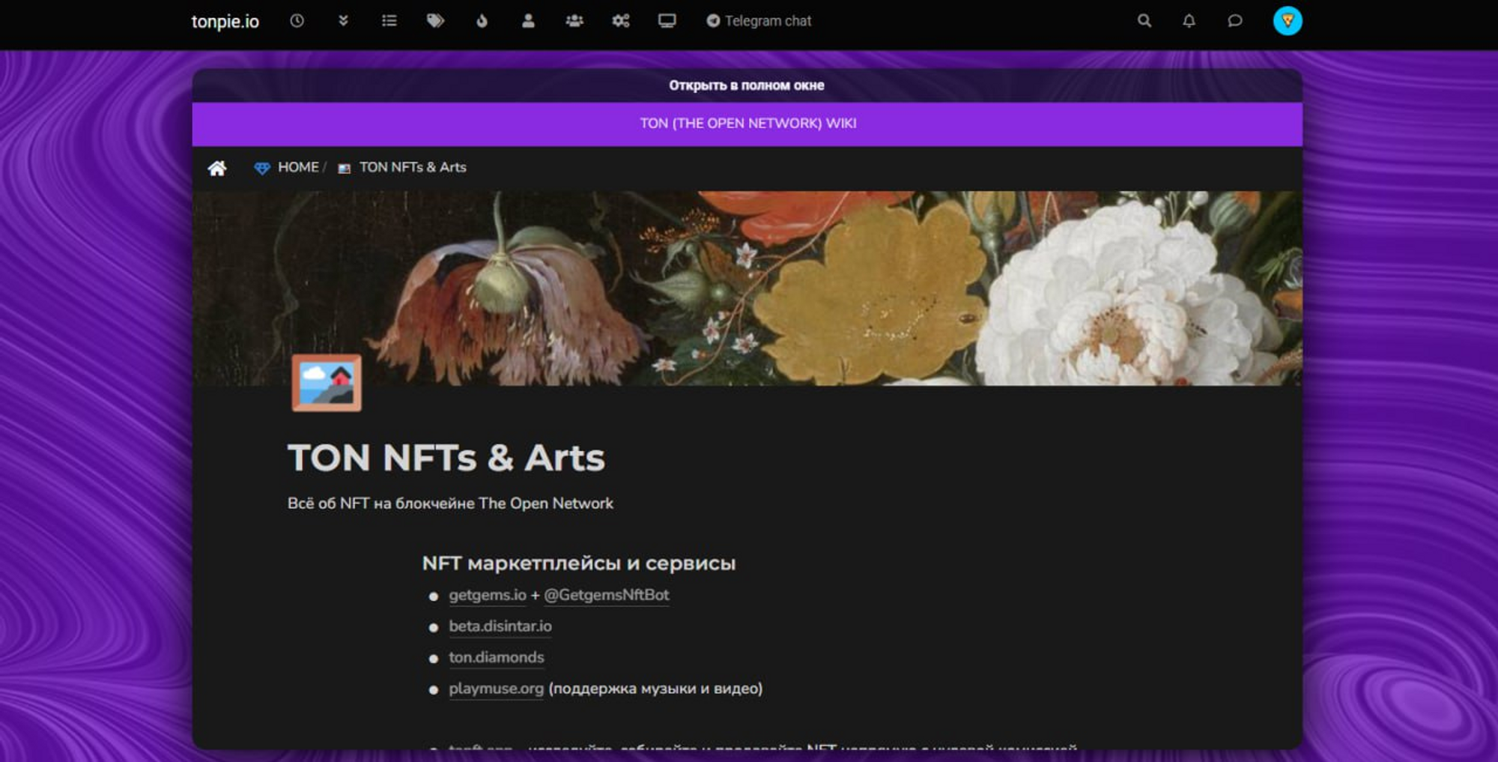Click the diamond icon beside HOME
Screen dimensions: 1498x762
pyautogui.click(x=262, y=168)
